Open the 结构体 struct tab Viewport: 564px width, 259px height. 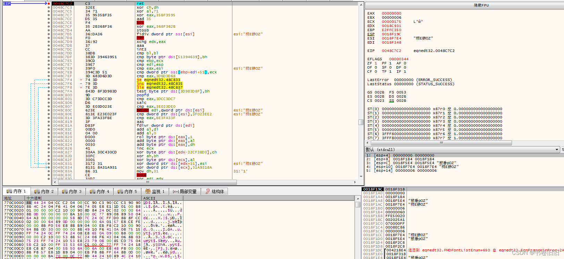(x=215, y=191)
